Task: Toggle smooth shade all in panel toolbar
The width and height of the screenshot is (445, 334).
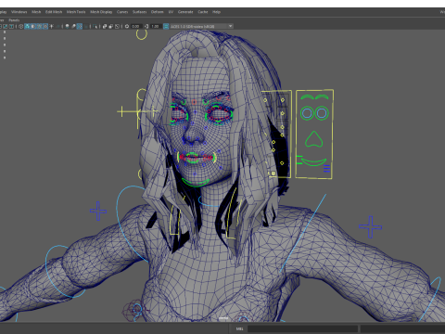Action: click(x=27, y=26)
